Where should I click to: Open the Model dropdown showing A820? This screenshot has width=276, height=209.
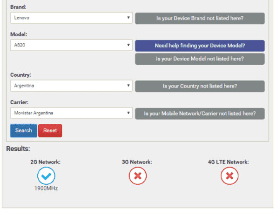click(71, 45)
